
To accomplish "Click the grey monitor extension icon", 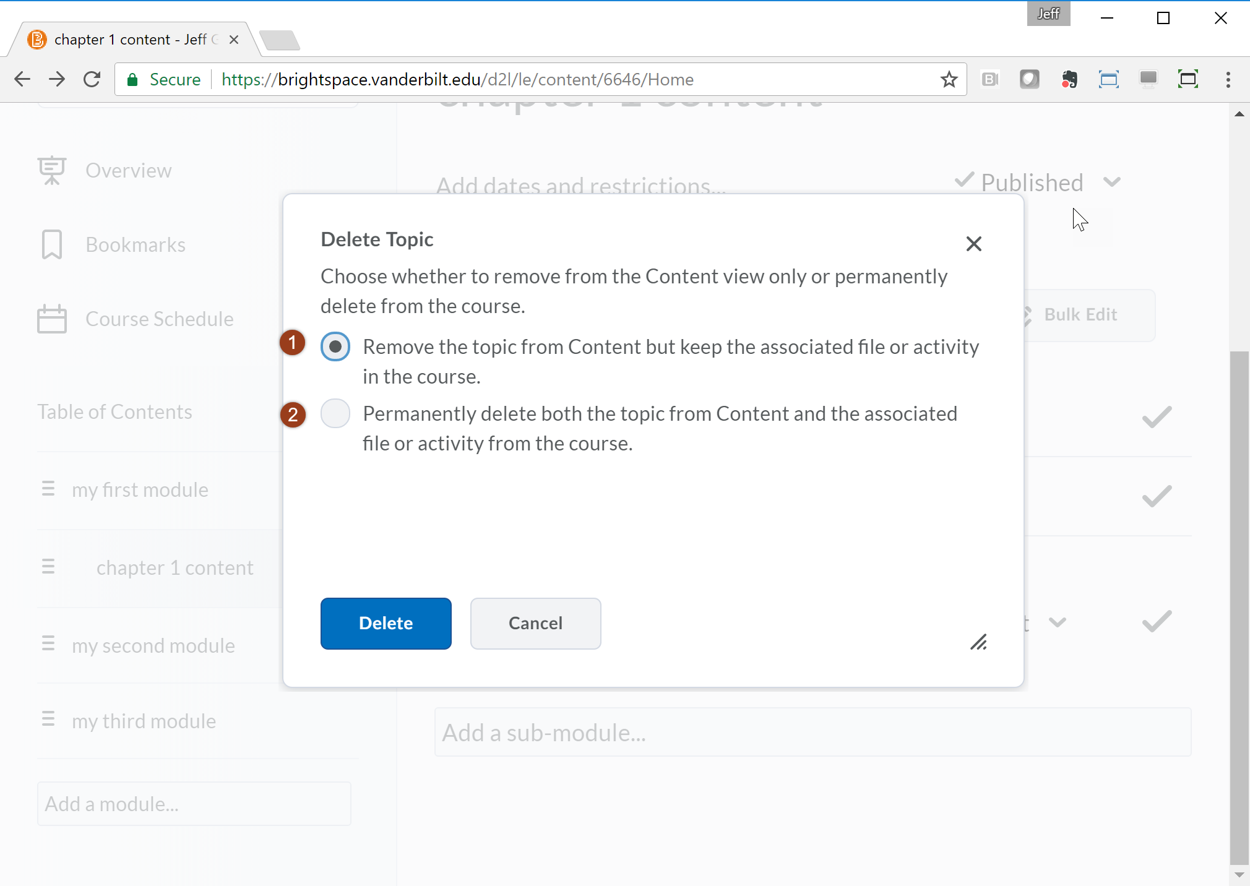I will click(x=1149, y=79).
